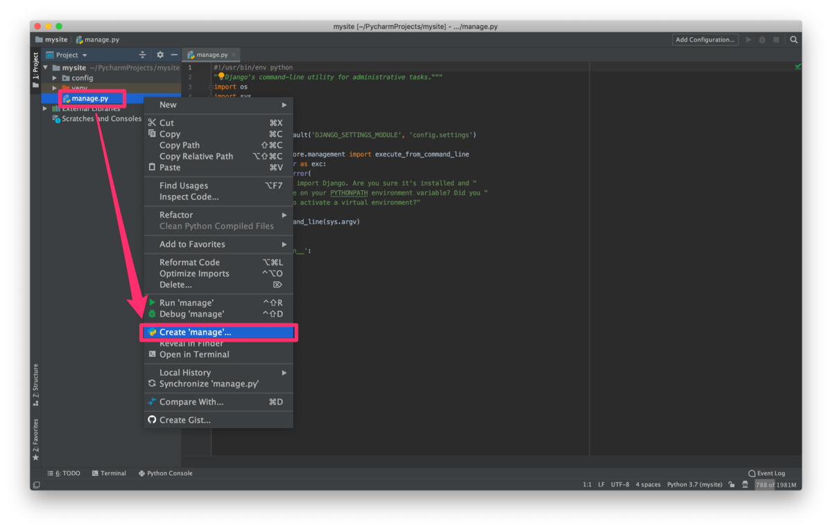Change the 4 spaces indent setting
Screen dimensions: 832x530
[648, 485]
